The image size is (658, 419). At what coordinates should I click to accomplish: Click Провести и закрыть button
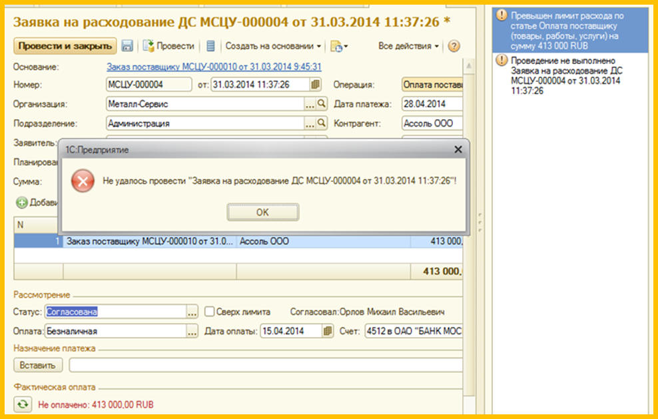(x=65, y=46)
